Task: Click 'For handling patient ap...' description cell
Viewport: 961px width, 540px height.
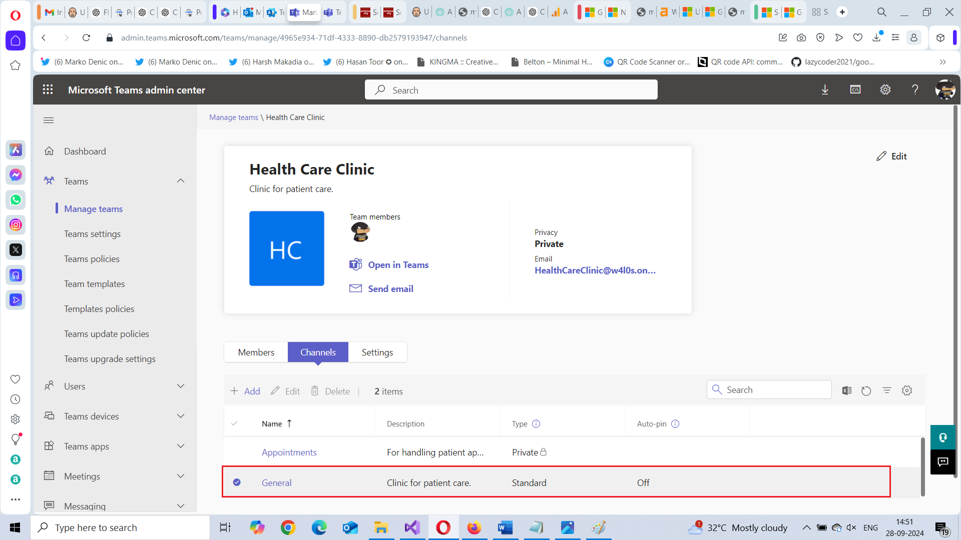Action: 435,452
